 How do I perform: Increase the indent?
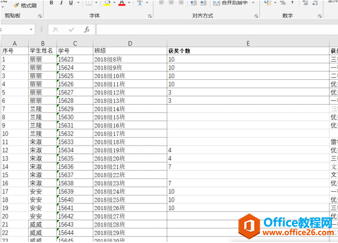coord(204,2)
